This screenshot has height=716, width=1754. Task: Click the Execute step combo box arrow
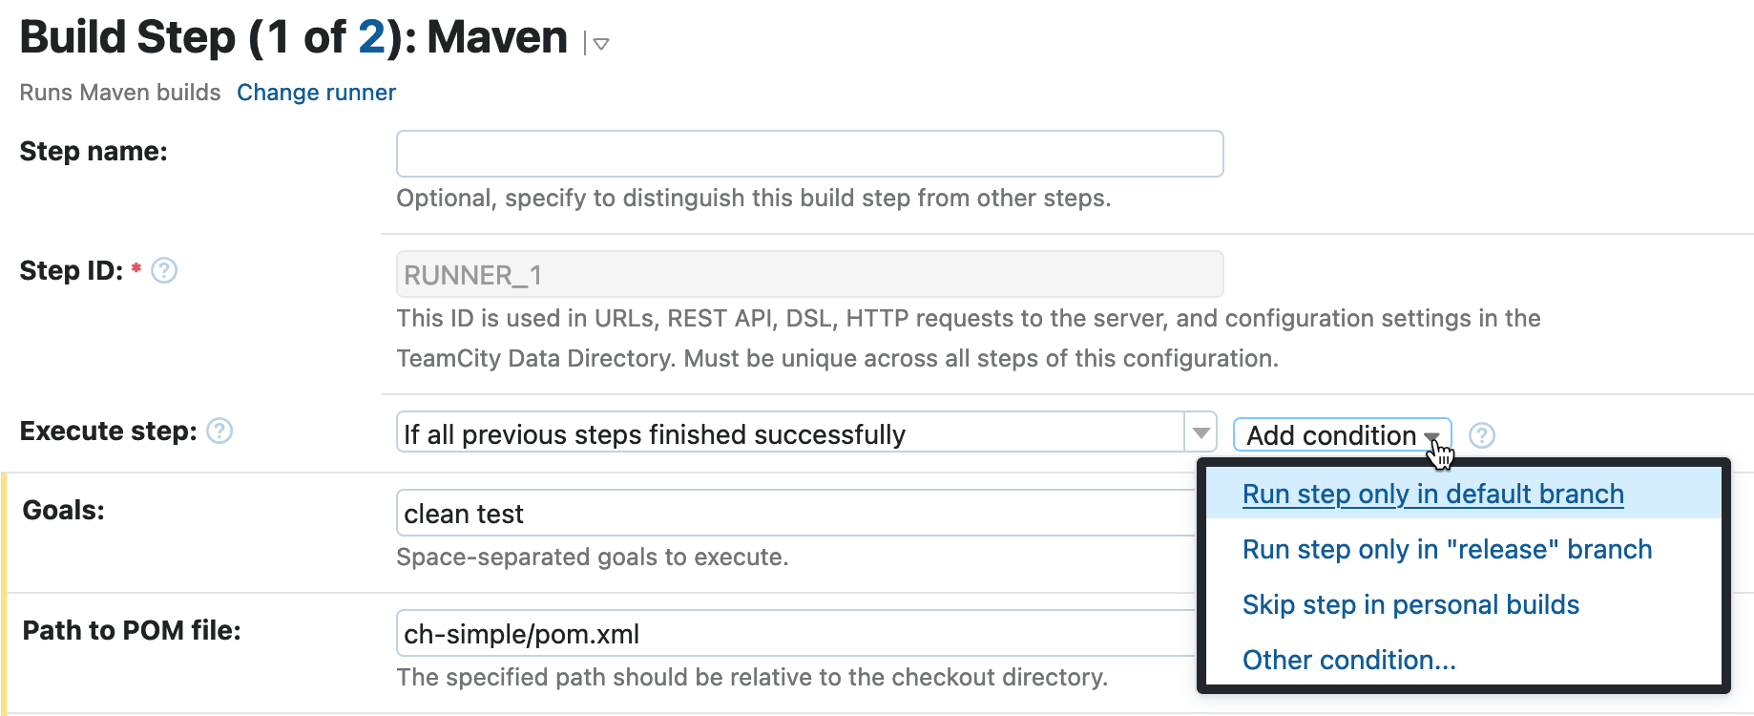point(1201,432)
